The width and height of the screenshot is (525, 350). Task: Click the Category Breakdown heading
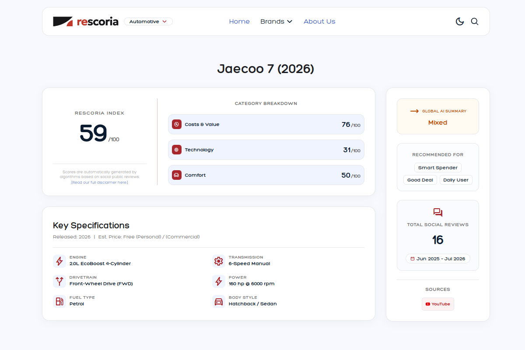(266, 104)
